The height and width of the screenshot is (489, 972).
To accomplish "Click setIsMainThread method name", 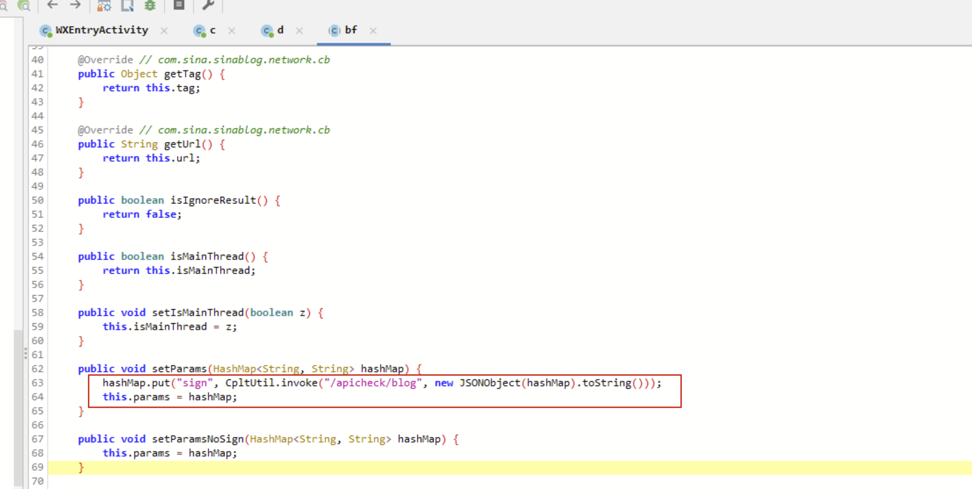I will click(x=198, y=312).
